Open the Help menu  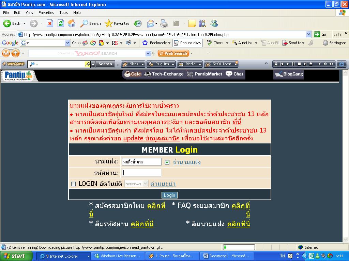point(77,13)
